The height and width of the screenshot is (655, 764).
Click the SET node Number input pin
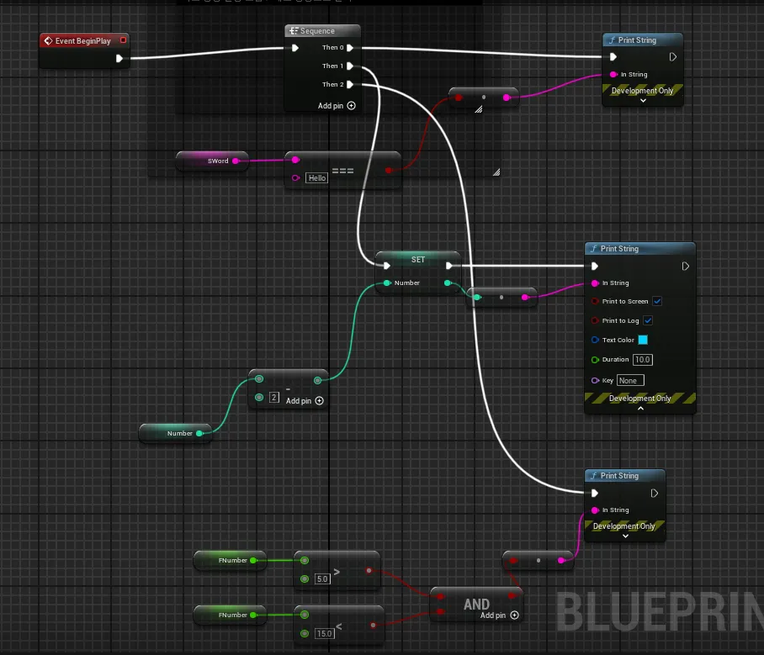point(387,283)
